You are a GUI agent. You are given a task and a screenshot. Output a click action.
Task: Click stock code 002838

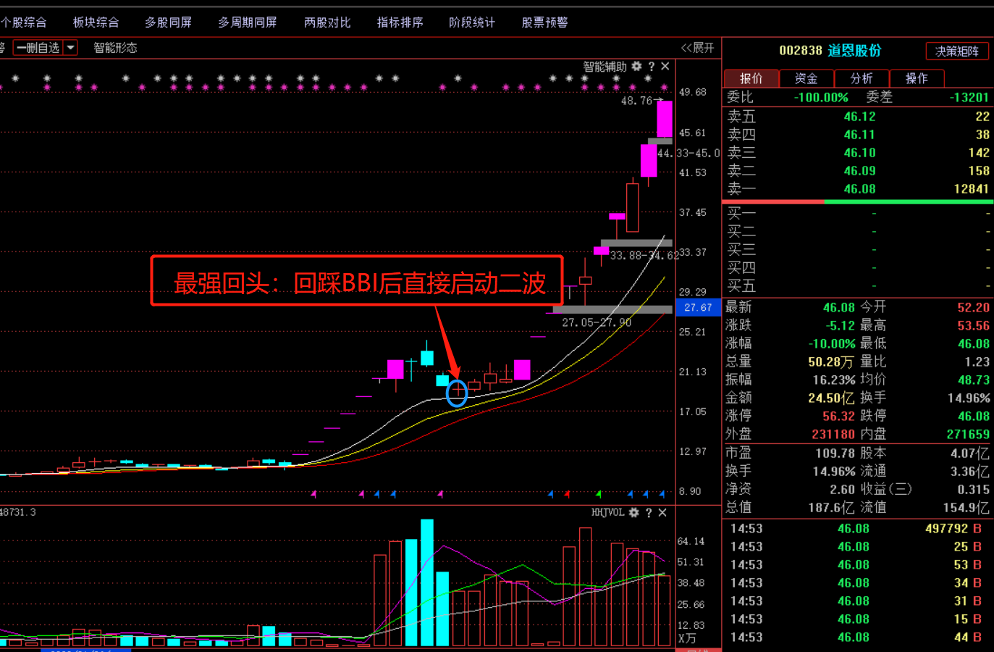coord(801,51)
